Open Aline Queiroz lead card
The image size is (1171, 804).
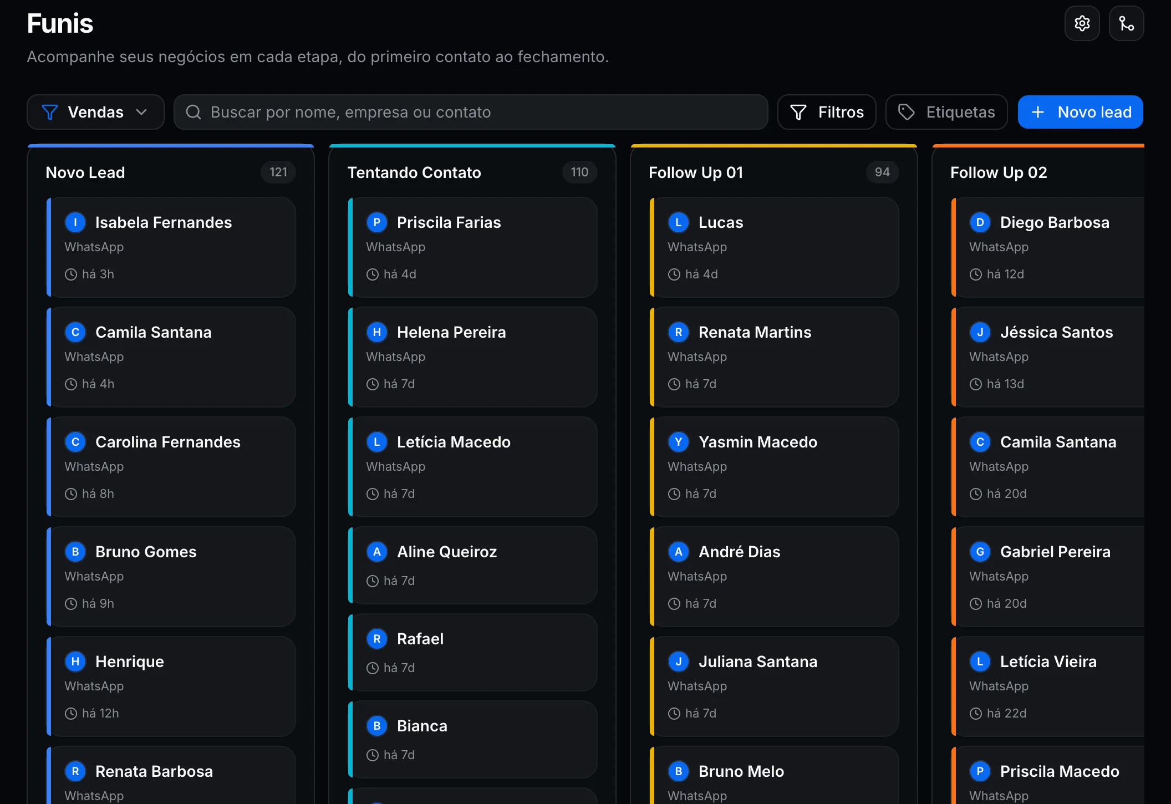(472, 565)
